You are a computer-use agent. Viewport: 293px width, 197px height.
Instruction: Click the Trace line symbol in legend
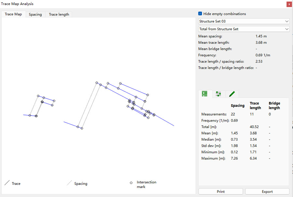pos(7,183)
